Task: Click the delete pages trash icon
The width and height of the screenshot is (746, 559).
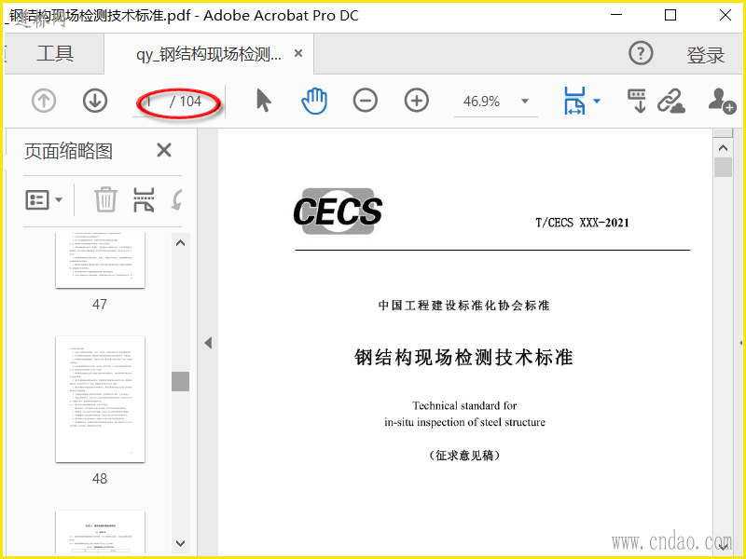Action: 105,199
